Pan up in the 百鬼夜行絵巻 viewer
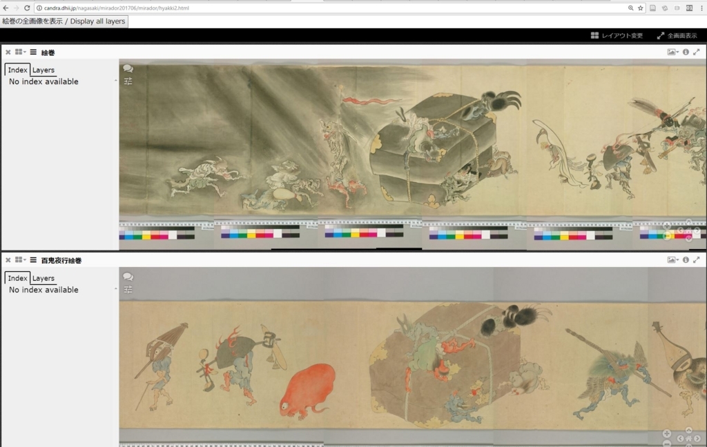 [688, 430]
